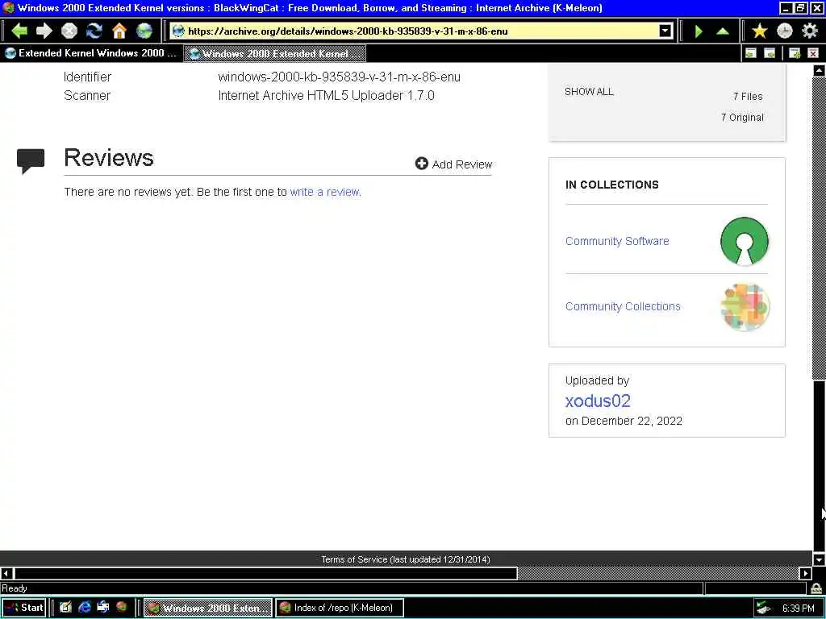
Task: Launch K-Meleon from quick launch
Action: click(122, 608)
